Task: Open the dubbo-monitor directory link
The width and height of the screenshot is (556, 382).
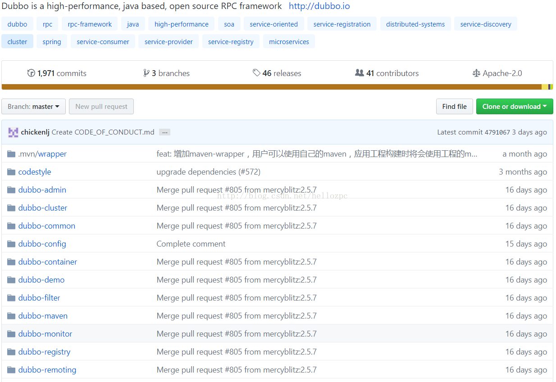Action: (x=45, y=334)
